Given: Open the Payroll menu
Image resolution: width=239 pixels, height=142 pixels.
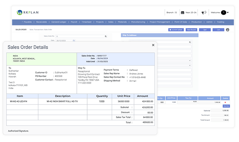Looking at the screenshot, I should [74, 22].
